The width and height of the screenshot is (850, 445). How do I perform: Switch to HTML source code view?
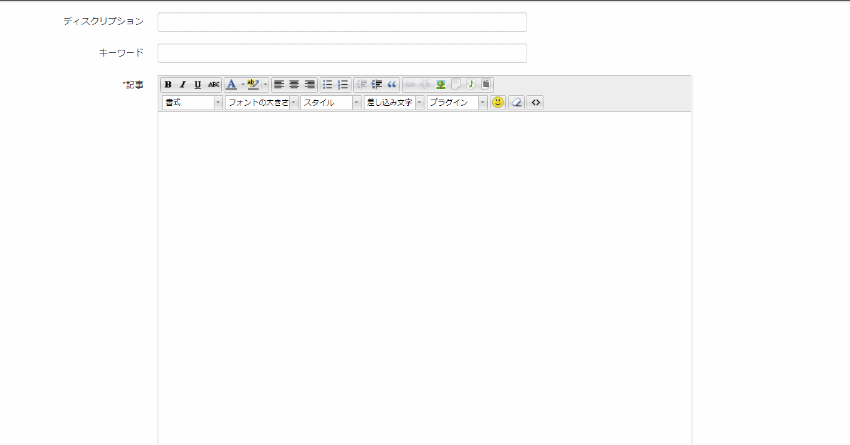click(535, 103)
